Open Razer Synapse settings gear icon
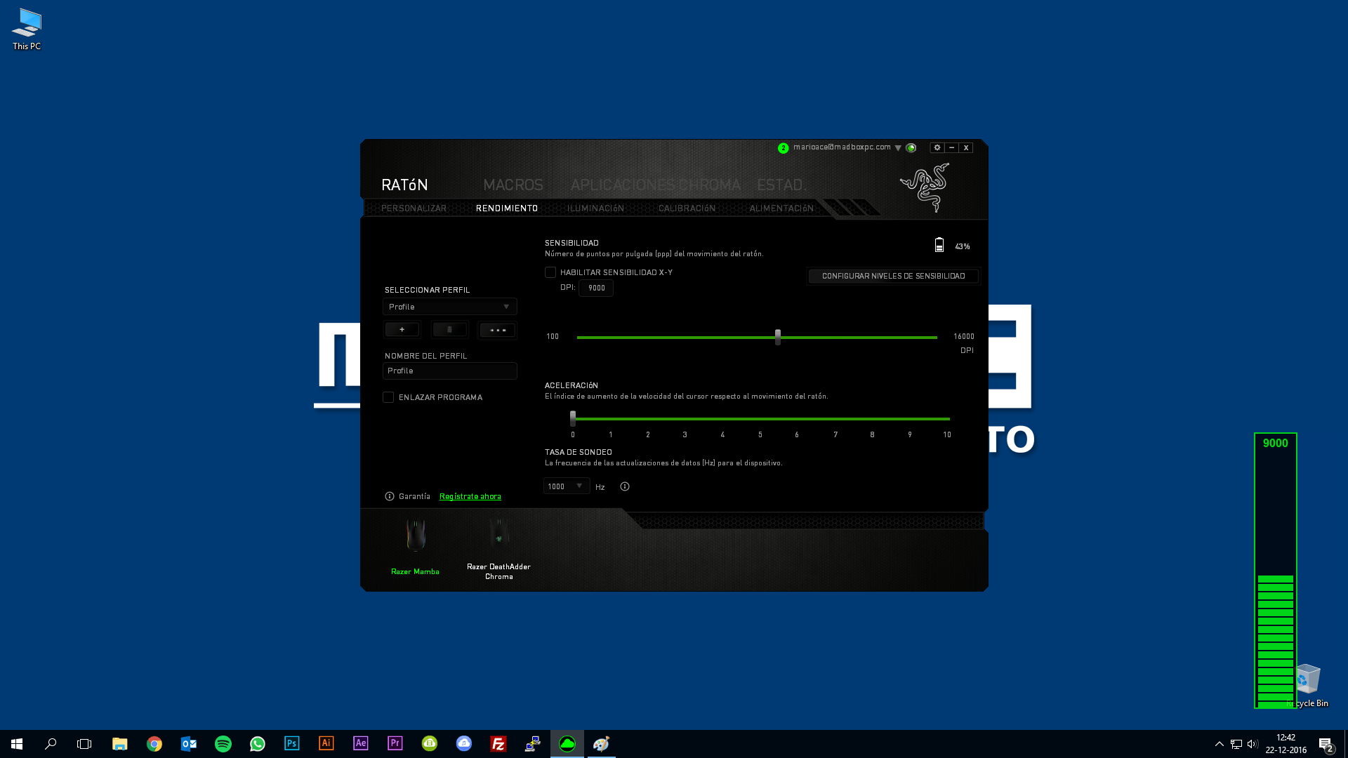The image size is (1348, 758). 937,147
